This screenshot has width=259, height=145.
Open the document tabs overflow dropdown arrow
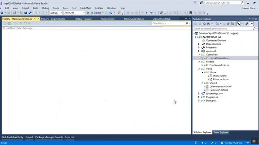(190, 19)
